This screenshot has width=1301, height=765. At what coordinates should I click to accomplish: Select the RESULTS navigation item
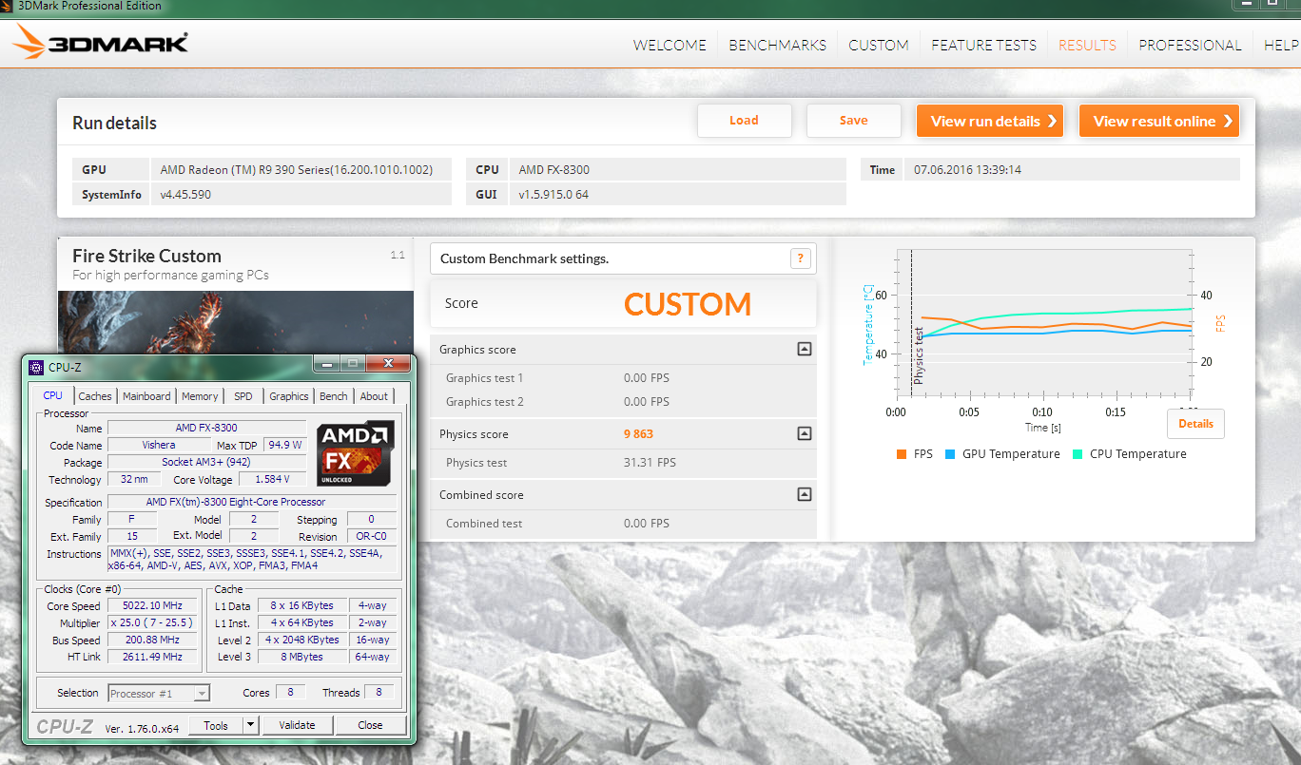1087,45
